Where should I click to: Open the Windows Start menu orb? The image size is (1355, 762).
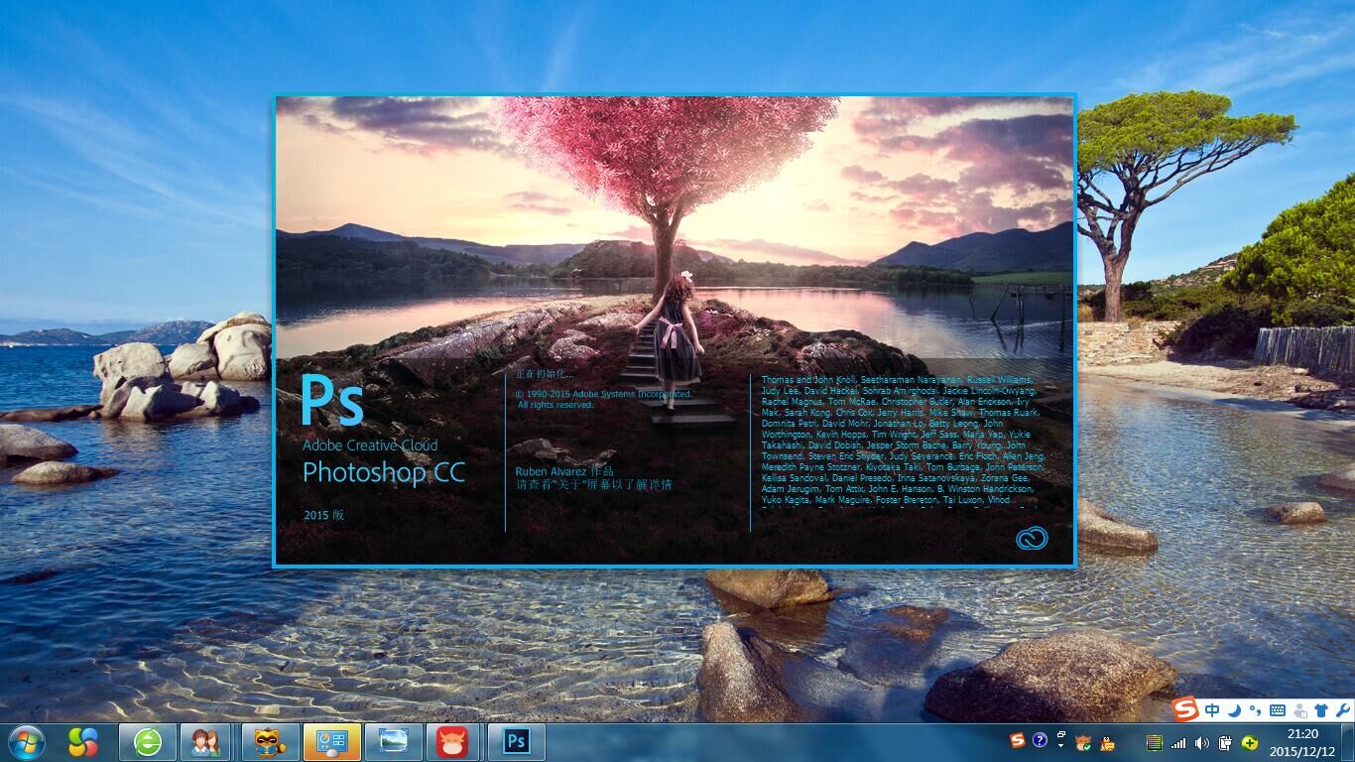coord(25,741)
